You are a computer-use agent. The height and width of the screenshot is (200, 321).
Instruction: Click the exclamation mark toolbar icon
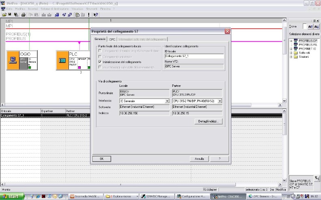pos(89,15)
